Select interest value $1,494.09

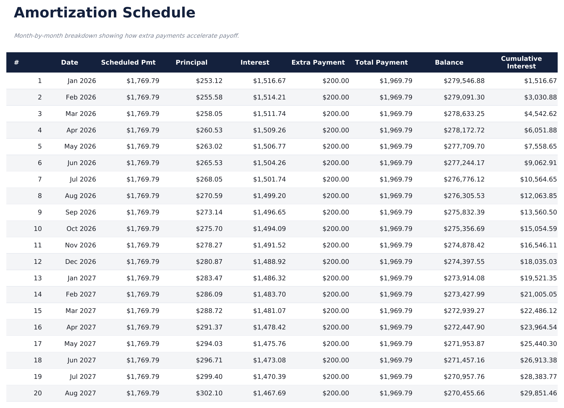269,229
